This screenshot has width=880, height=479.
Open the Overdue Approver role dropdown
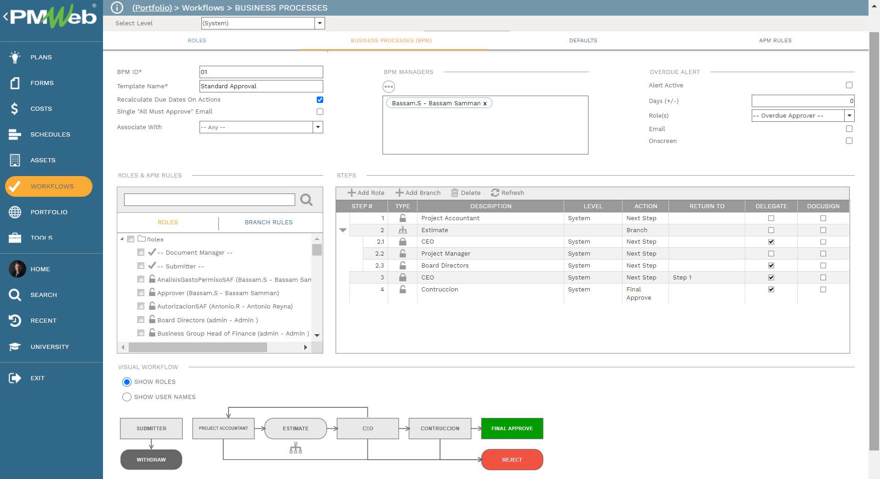850,115
